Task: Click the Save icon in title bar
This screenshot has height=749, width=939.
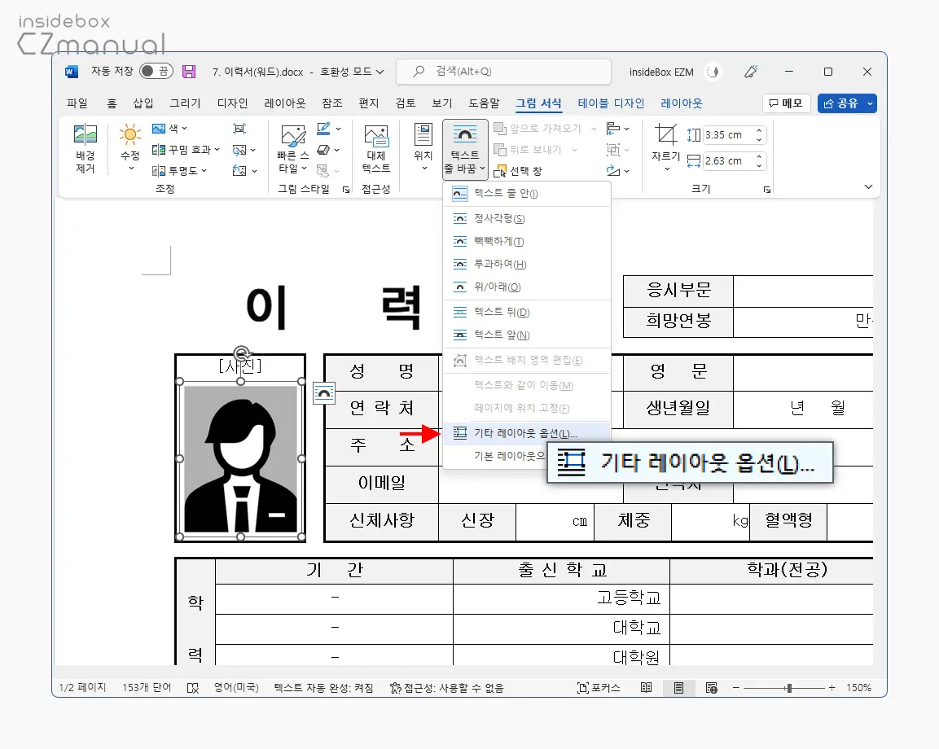Action: 189,72
